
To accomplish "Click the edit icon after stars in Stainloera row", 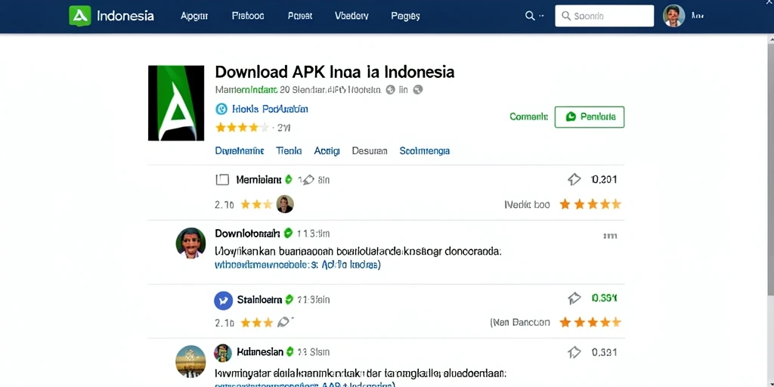I will pos(284,322).
